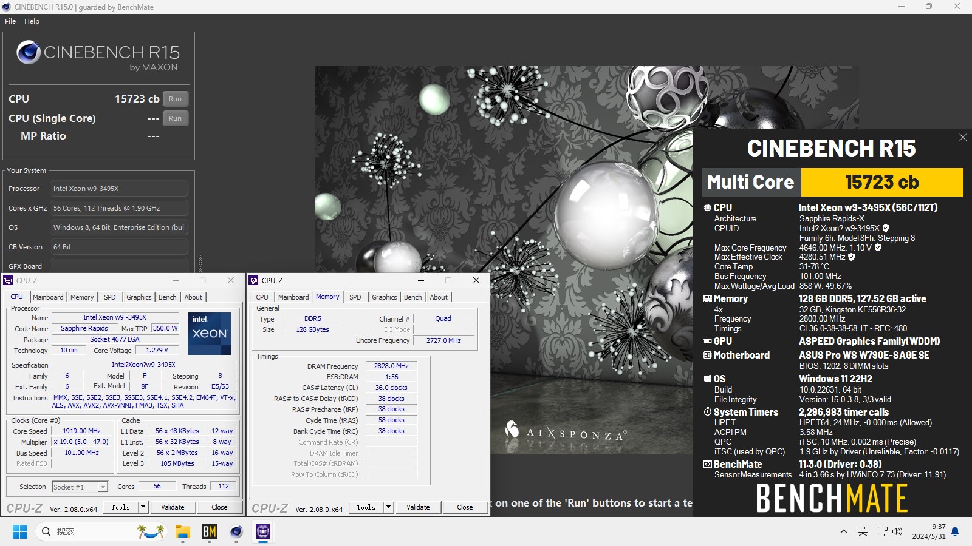Click the taskbar search box
This screenshot has height=546, width=972.
101,531
